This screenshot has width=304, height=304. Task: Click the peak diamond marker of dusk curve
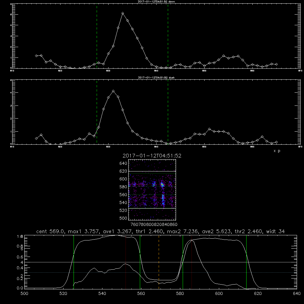[113, 91]
